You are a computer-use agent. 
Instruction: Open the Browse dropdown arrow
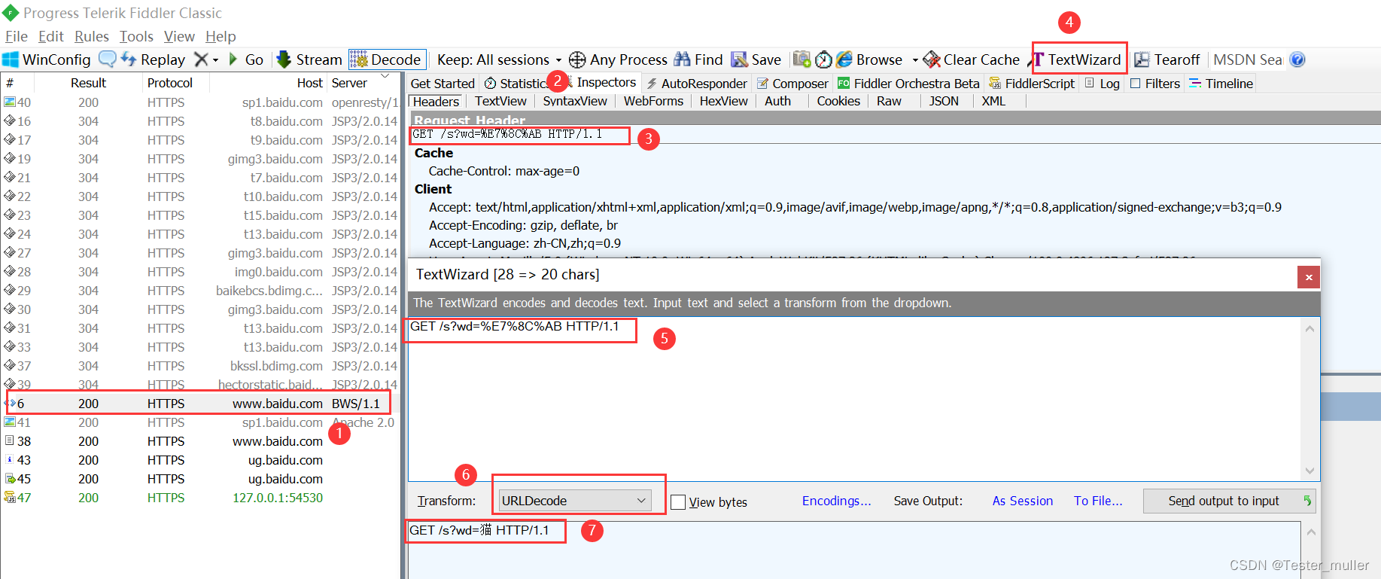click(x=915, y=60)
